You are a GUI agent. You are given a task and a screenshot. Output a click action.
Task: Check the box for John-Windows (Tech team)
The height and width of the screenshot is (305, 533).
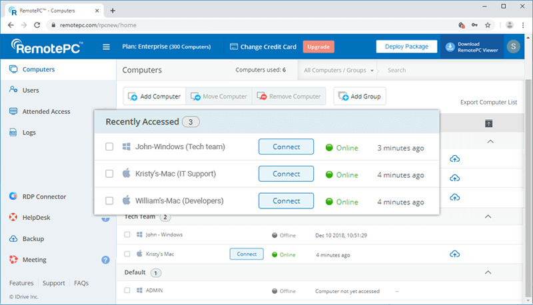click(x=109, y=147)
